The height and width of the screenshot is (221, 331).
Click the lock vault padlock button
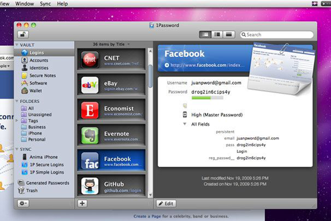tap(23, 34)
